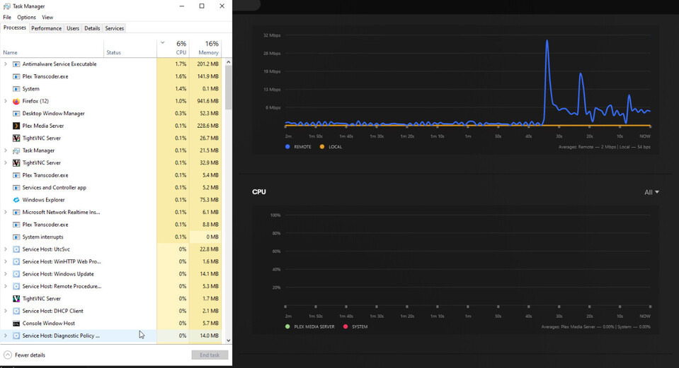This screenshot has width=679, height=368.
Task: Click the Service Host: Remote Procedure icon
Action: pos(16,286)
